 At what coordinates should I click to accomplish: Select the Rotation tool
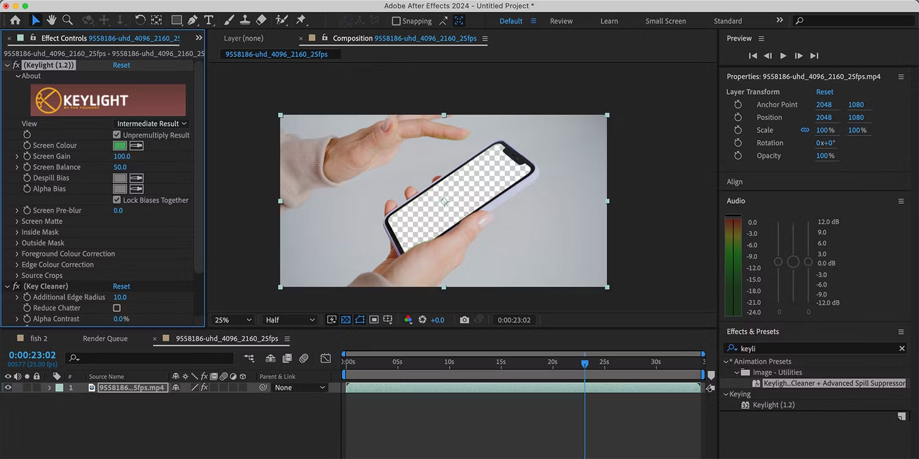point(139,20)
